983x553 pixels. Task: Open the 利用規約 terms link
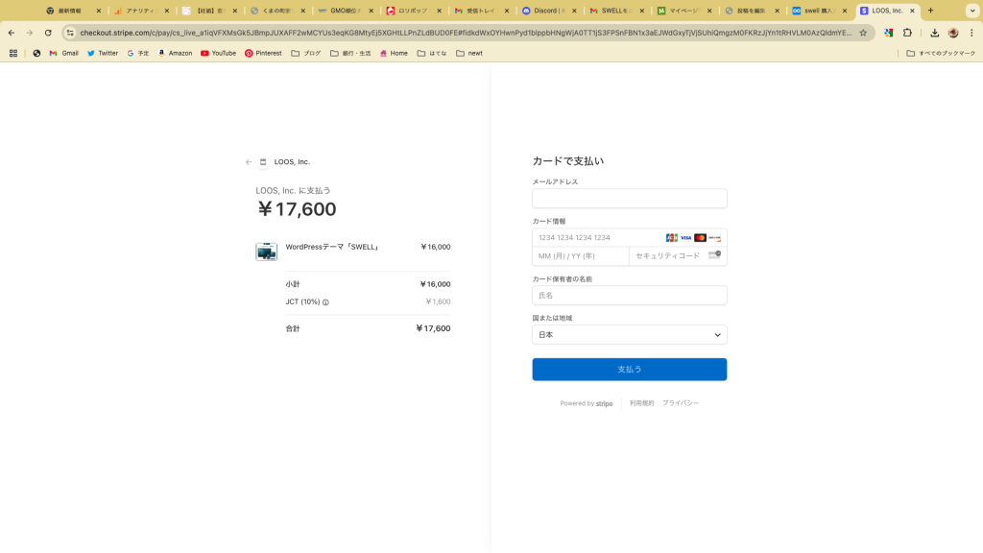point(641,403)
